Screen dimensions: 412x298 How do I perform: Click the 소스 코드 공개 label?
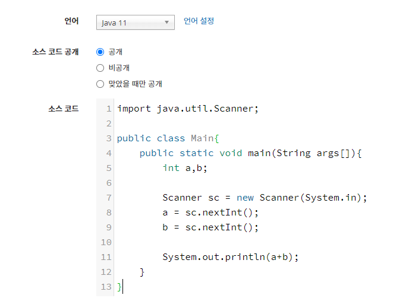click(x=55, y=52)
